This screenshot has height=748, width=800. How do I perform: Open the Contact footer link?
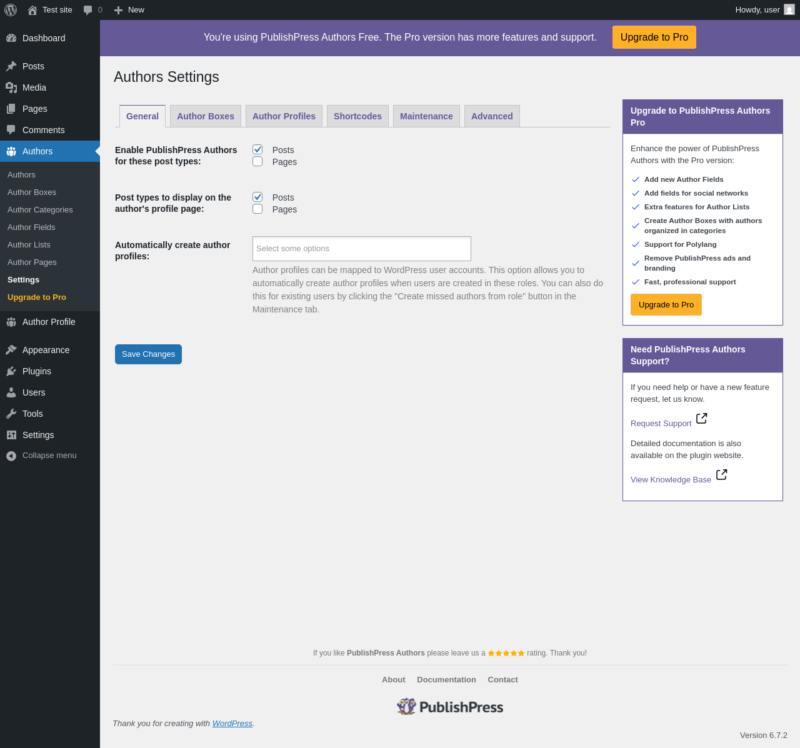(x=503, y=680)
